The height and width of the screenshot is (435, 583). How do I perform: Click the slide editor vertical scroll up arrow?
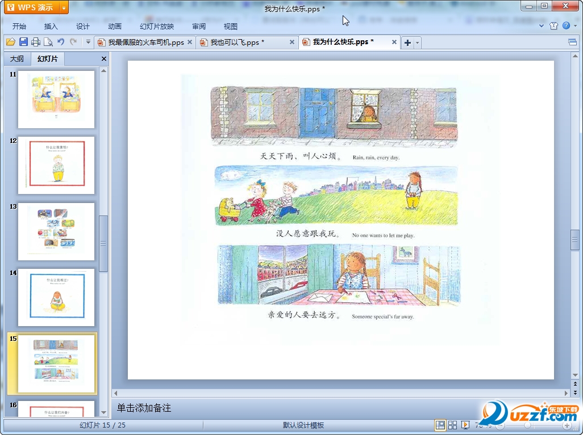[x=575, y=56]
